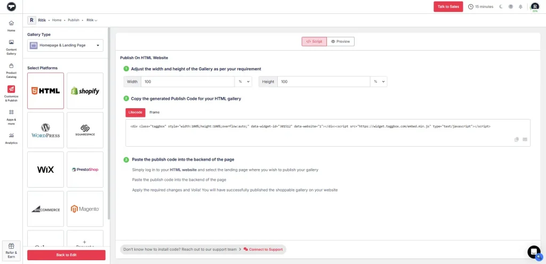Click the Back to Edit button

point(66,255)
